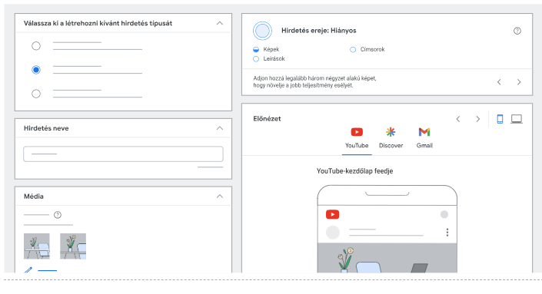Show the next ad strength suggestion
The width and height of the screenshot is (542, 294).
coord(519,82)
